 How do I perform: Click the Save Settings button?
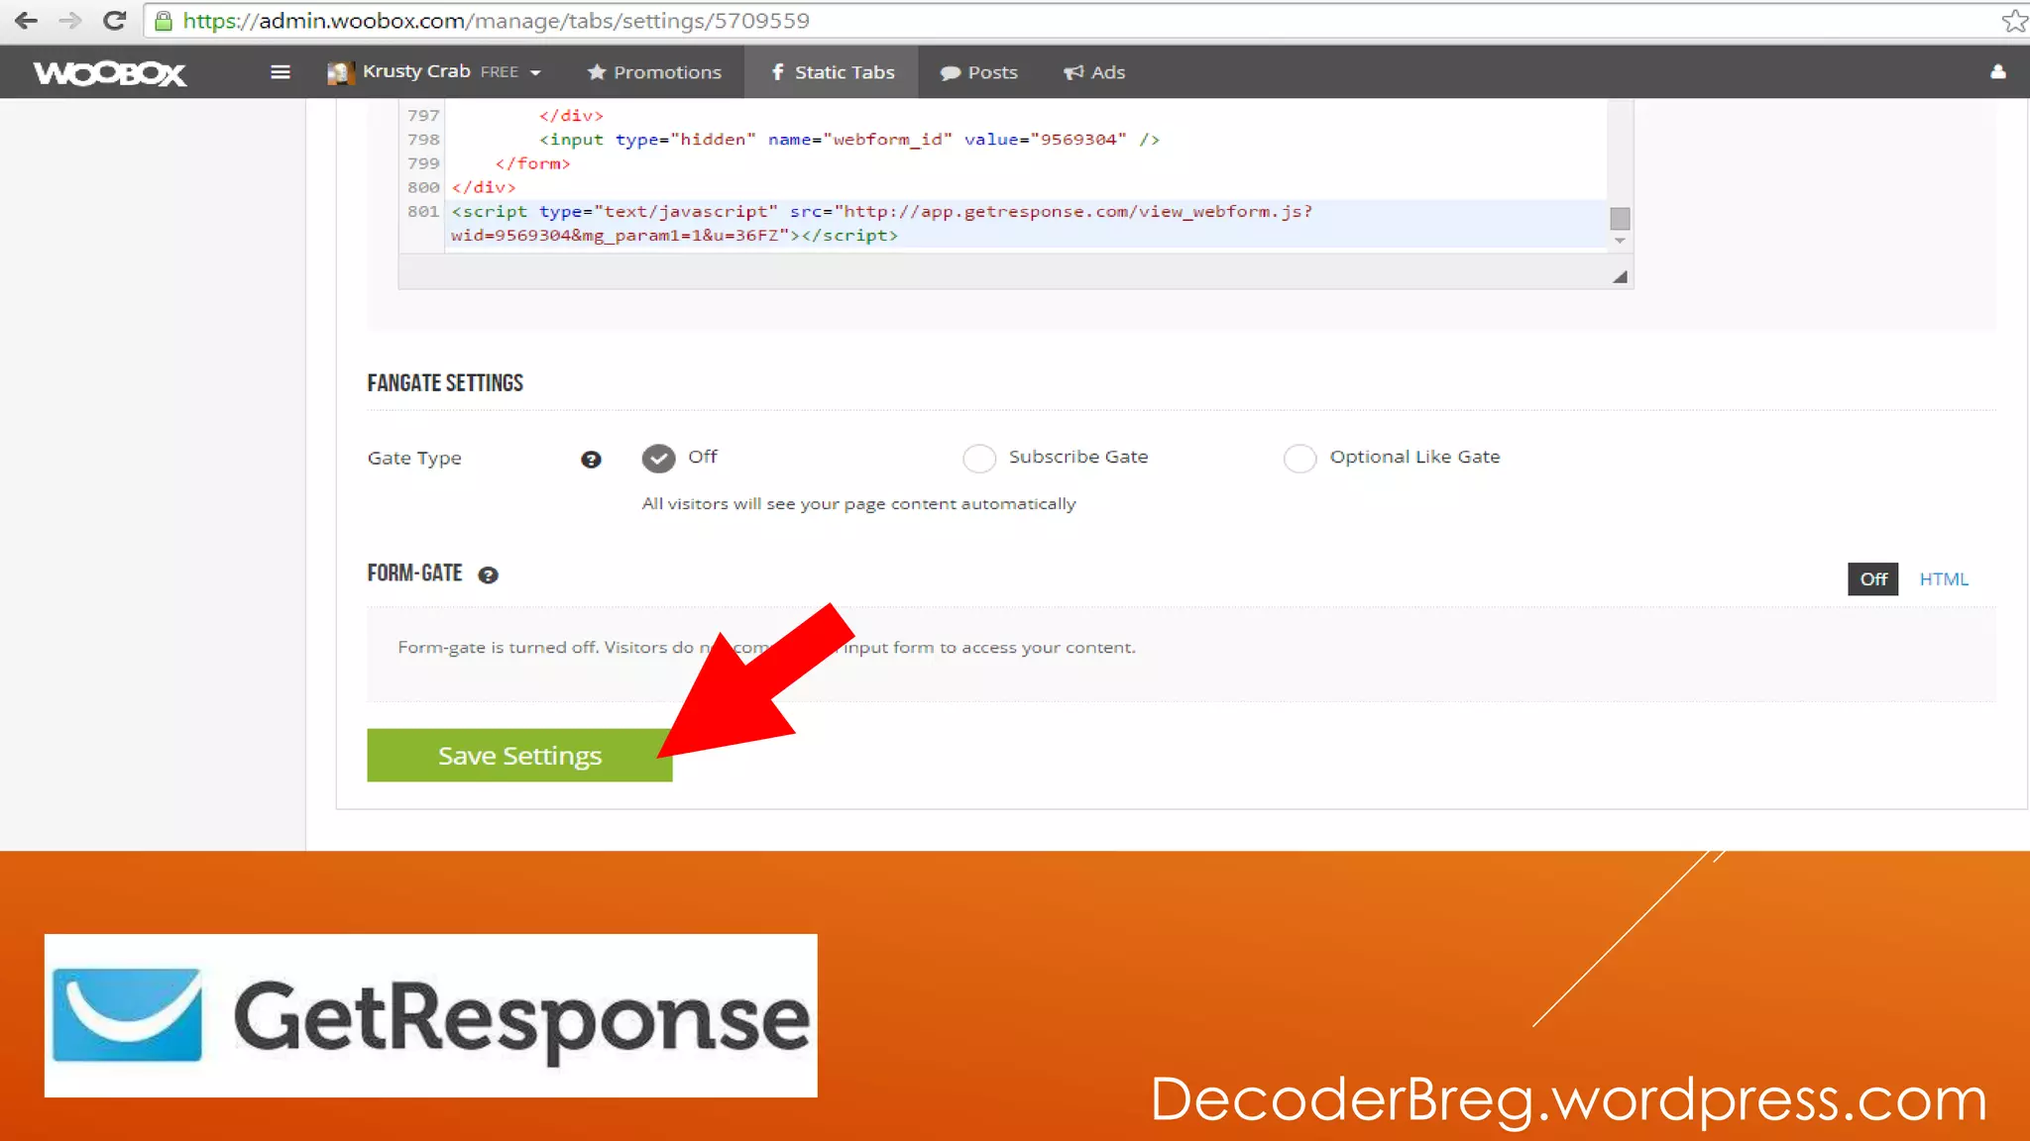pyautogui.click(x=519, y=756)
